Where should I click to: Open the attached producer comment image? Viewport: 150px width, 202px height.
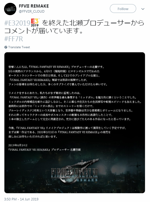[75, 123]
